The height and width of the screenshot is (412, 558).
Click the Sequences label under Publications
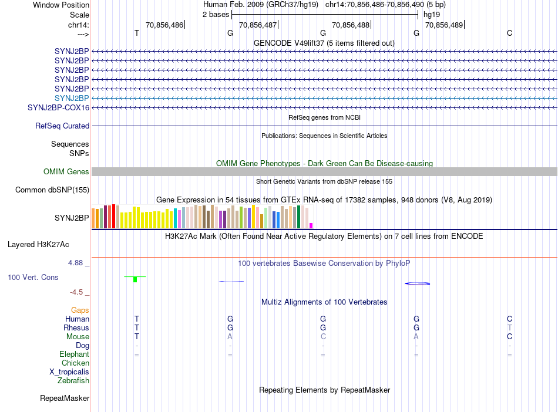(70, 144)
